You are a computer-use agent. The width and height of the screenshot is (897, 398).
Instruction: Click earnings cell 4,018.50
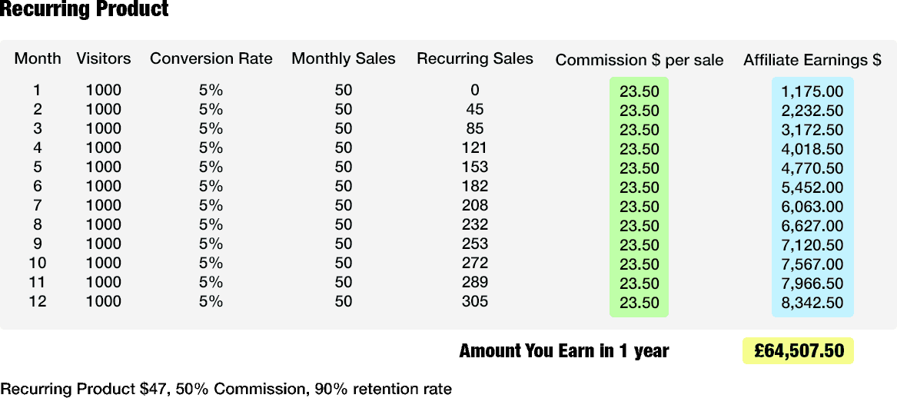point(812,149)
